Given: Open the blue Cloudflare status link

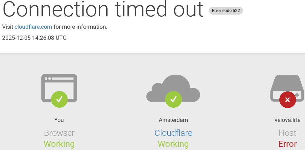Looking at the screenshot, I should (x=173, y=133).
